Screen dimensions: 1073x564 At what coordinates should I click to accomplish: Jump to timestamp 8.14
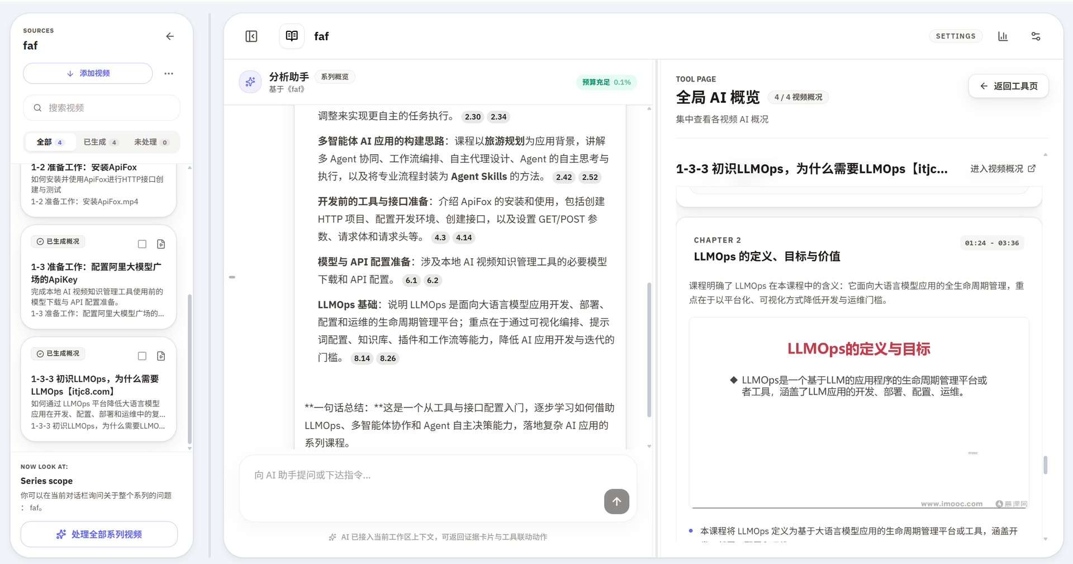pyautogui.click(x=362, y=358)
